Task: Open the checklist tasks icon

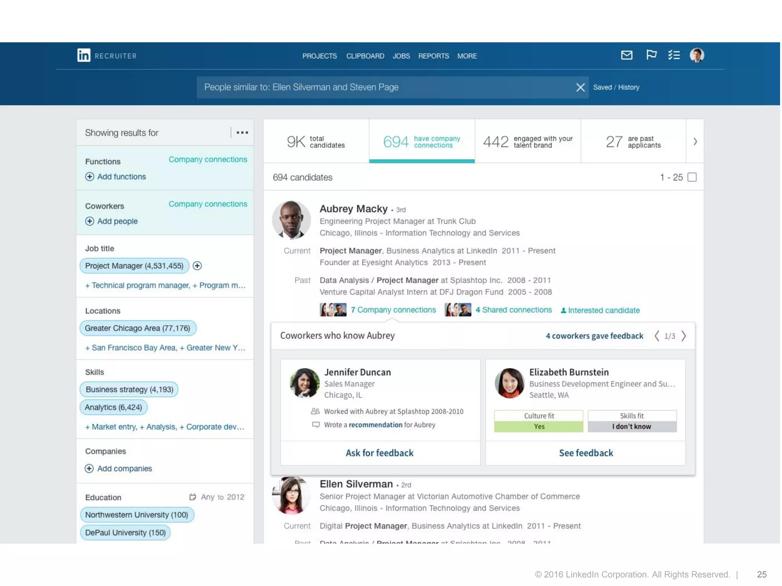Action: coord(674,55)
